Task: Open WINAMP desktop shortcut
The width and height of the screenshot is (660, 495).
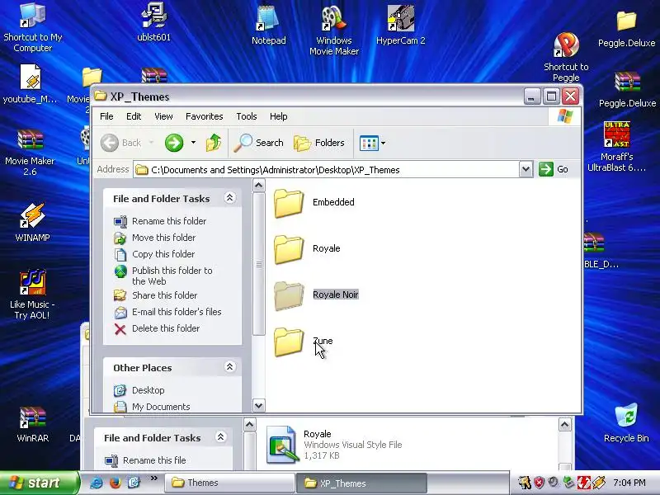Action: pyautogui.click(x=32, y=222)
